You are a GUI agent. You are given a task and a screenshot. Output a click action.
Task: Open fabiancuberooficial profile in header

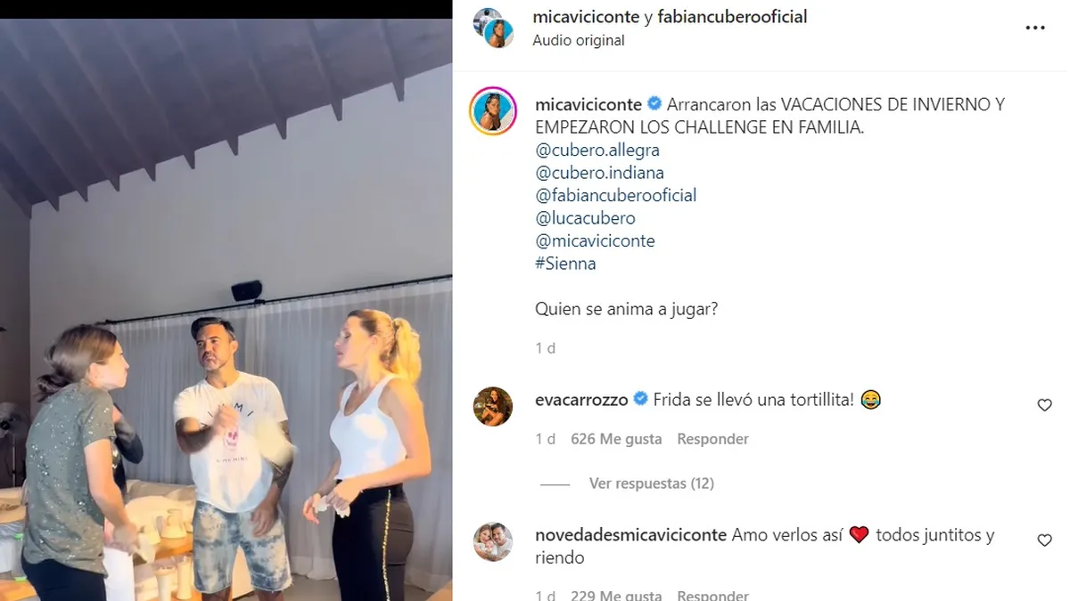(732, 17)
